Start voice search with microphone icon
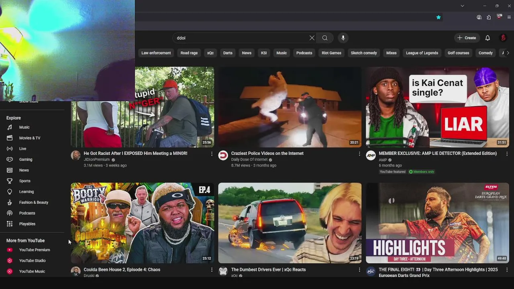 (x=343, y=38)
